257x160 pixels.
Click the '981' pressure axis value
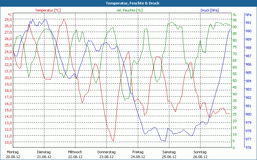(248, 106)
